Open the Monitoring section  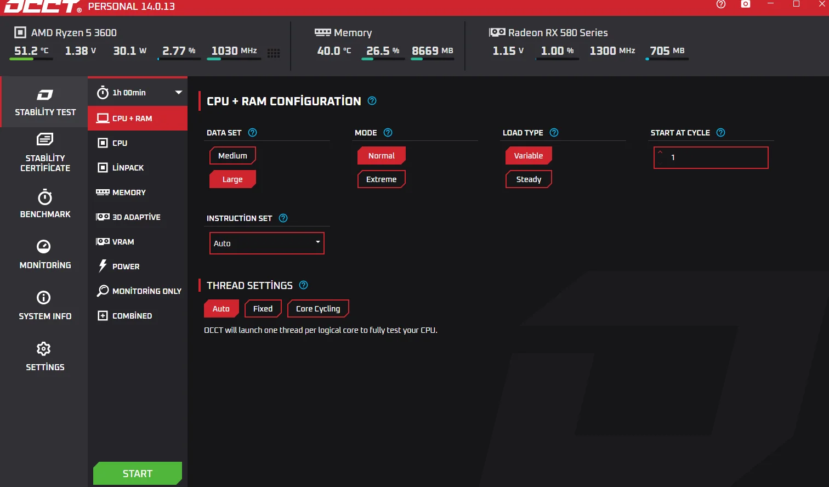tap(45, 255)
